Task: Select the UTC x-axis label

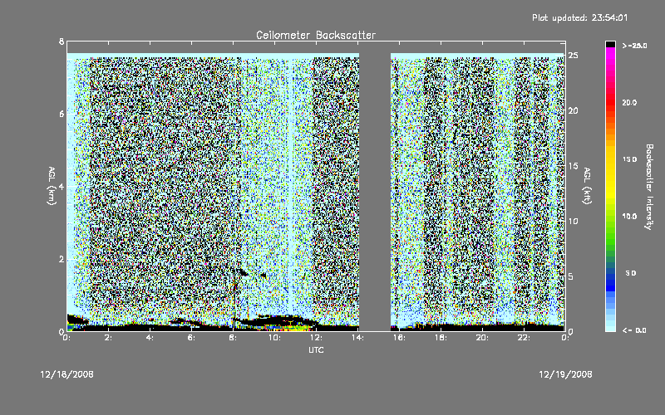Action: [316, 349]
